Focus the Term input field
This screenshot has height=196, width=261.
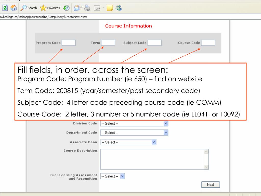(108, 43)
